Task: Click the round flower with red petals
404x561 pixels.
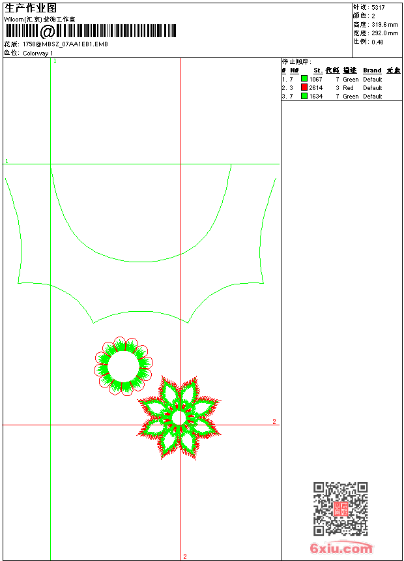Action: [123, 366]
